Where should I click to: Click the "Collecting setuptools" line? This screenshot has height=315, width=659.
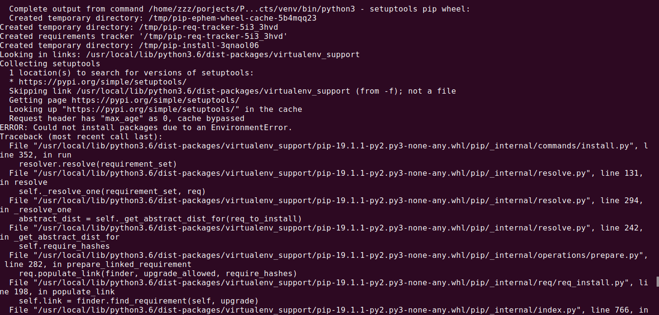click(x=50, y=64)
